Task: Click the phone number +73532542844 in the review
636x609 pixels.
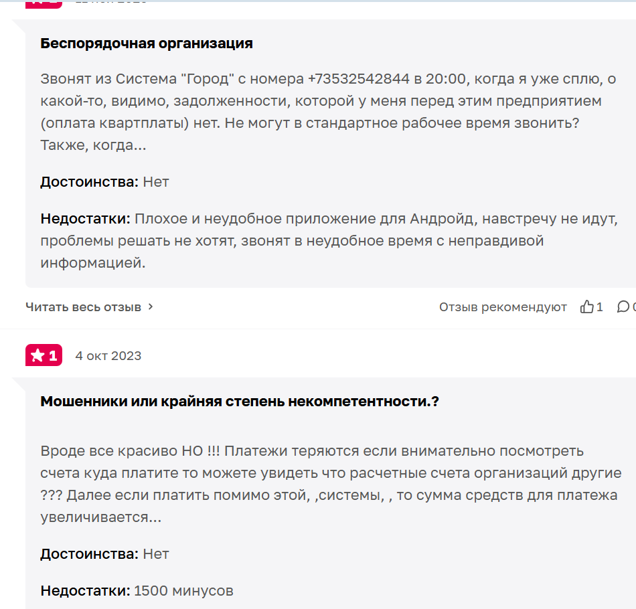Action: [358, 79]
